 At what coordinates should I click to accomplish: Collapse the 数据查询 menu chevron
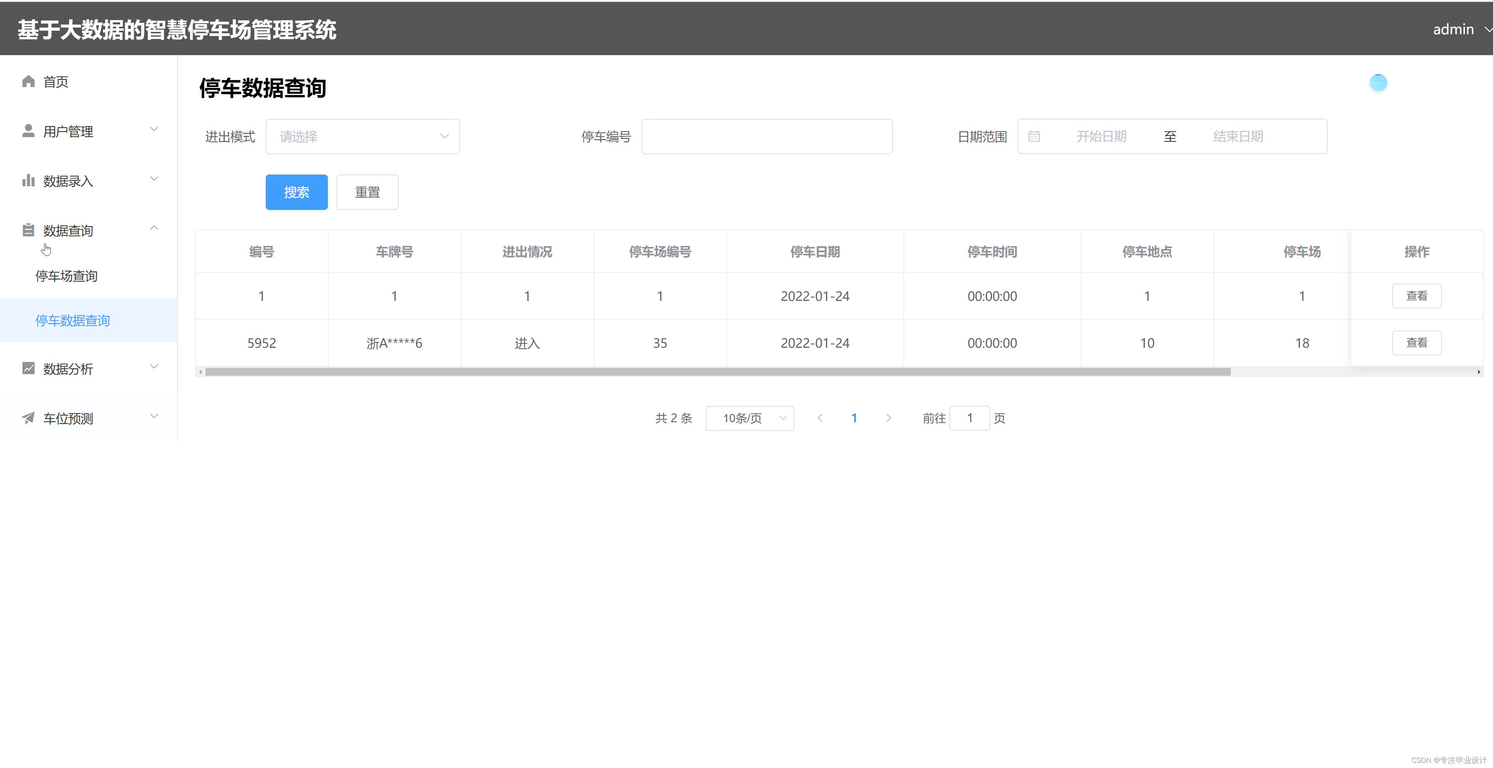point(154,228)
